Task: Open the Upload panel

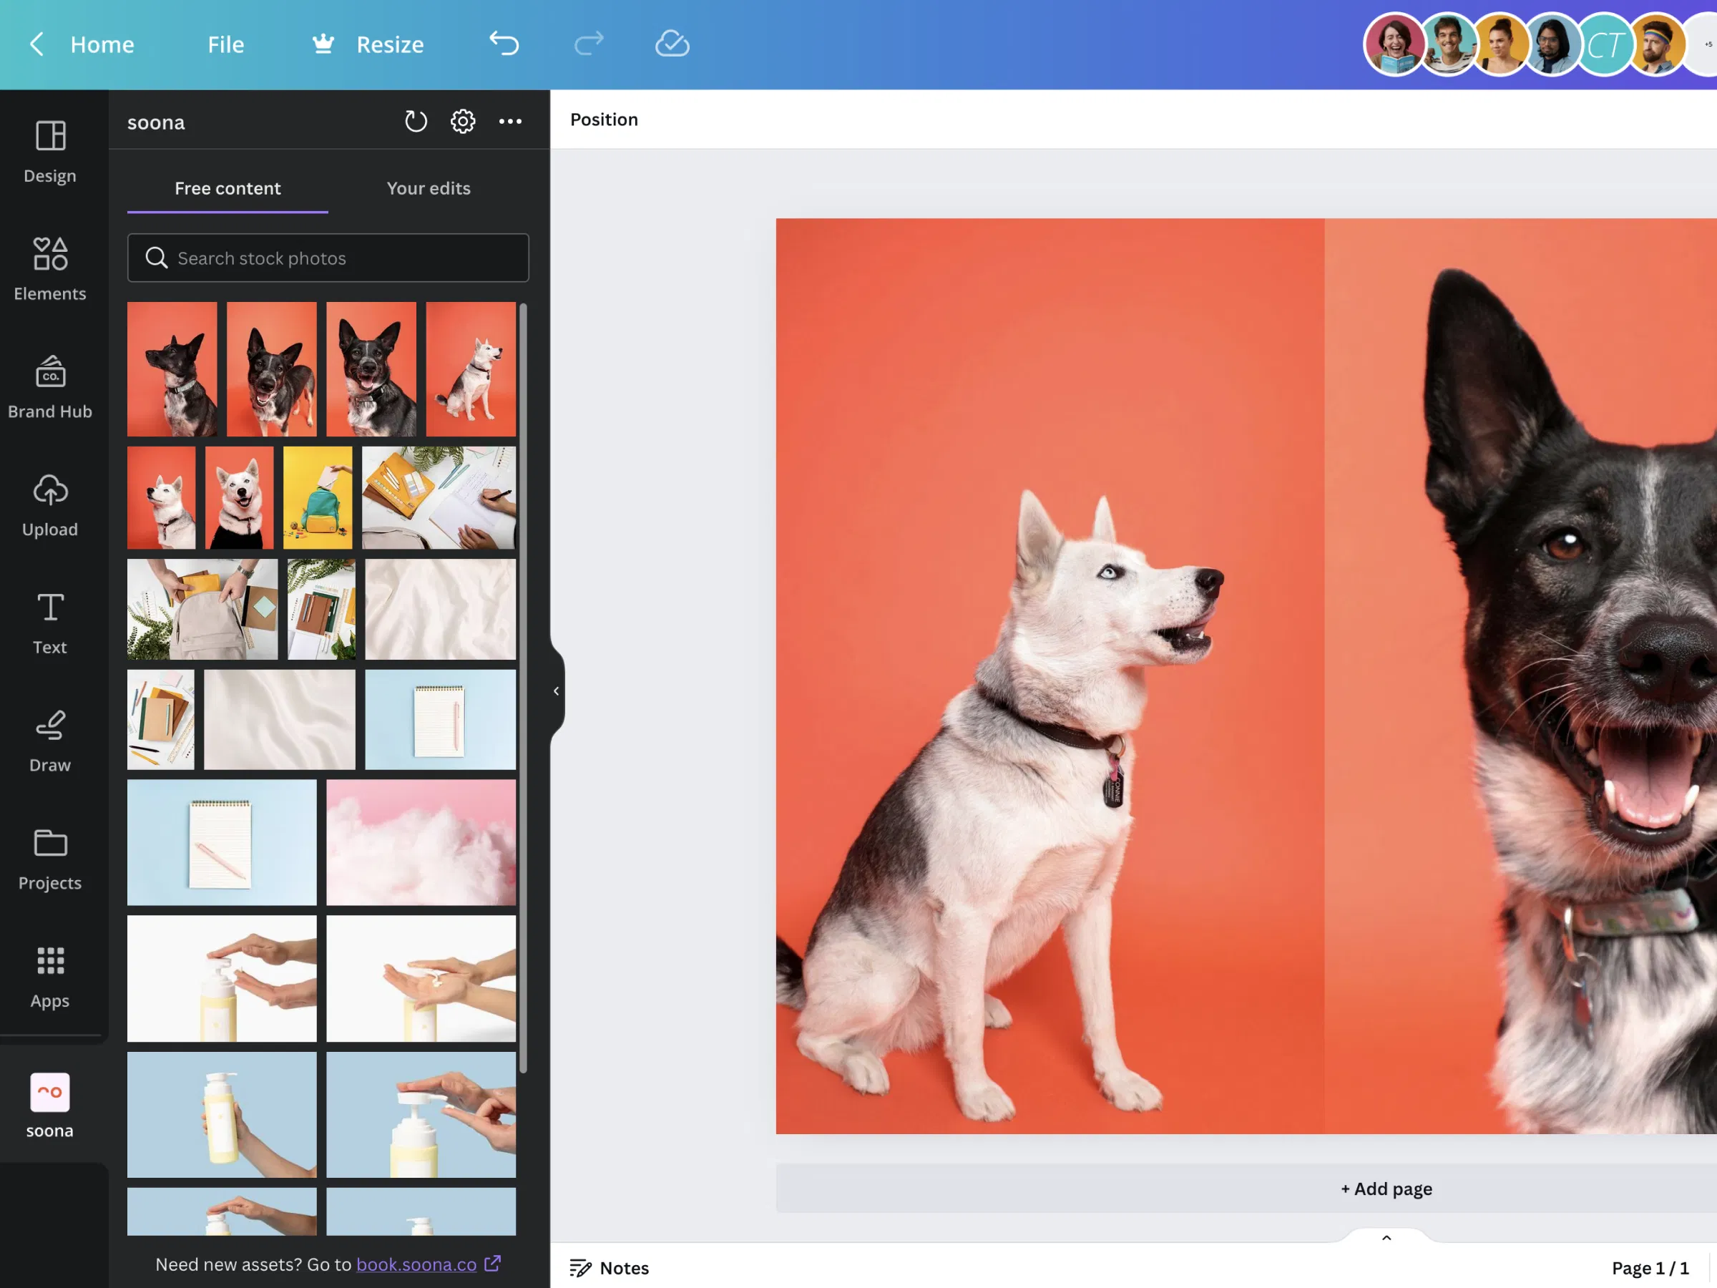Action: point(49,505)
